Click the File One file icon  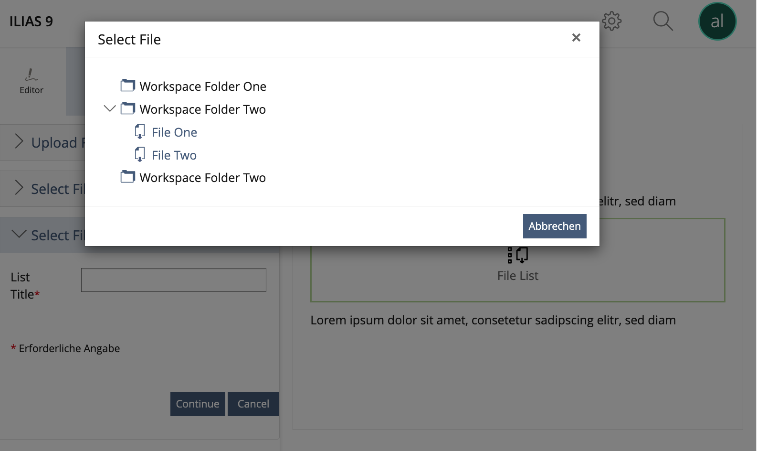tap(140, 131)
